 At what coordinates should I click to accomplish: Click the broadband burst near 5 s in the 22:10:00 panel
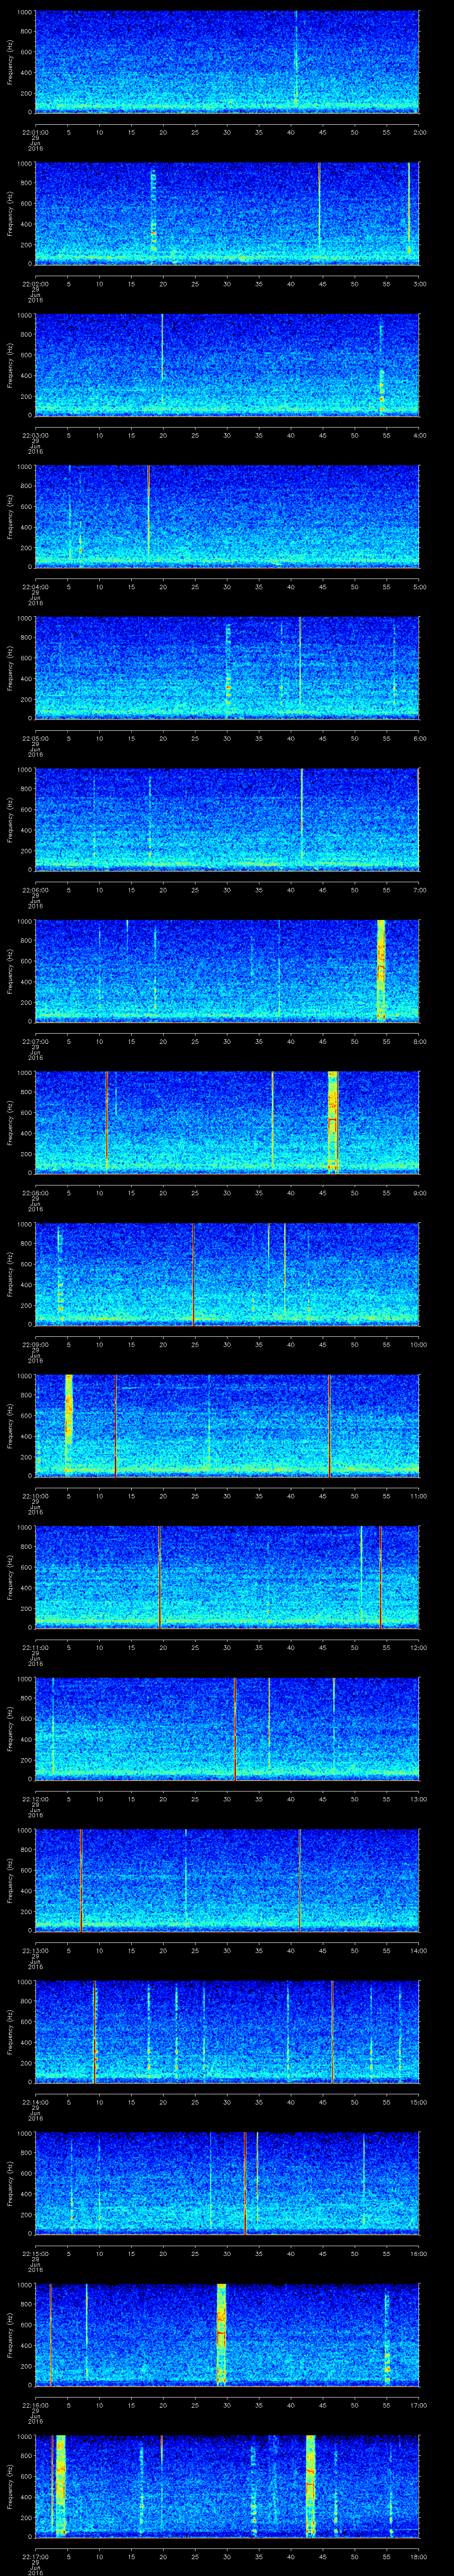point(69,1424)
